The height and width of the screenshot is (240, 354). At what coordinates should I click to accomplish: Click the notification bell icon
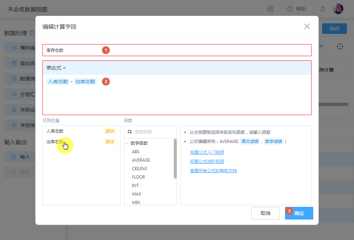coord(323,9)
